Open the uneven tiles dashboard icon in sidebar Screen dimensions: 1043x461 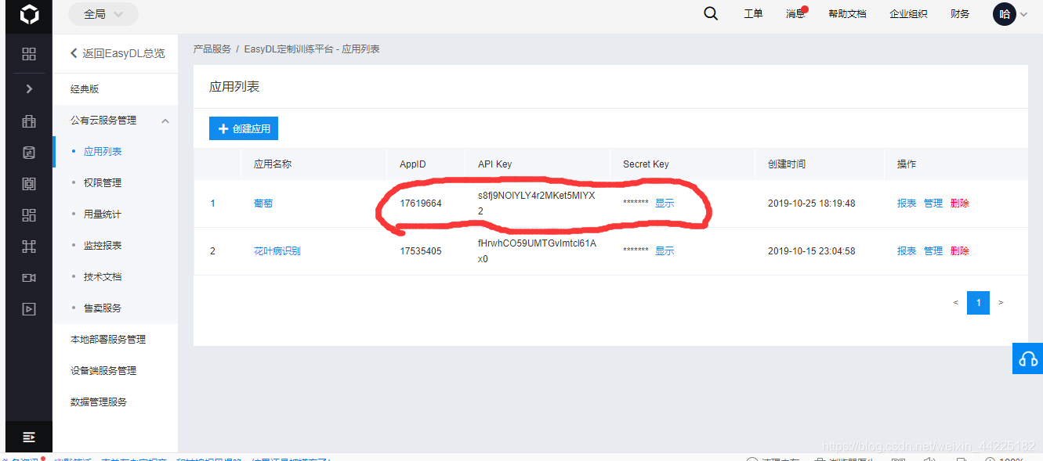(x=29, y=215)
